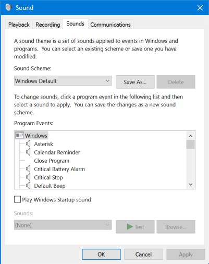The width and height of the screenshot is (209, 264).
Task: Click the green play icon on Test
Action: (x=130, y=227)
